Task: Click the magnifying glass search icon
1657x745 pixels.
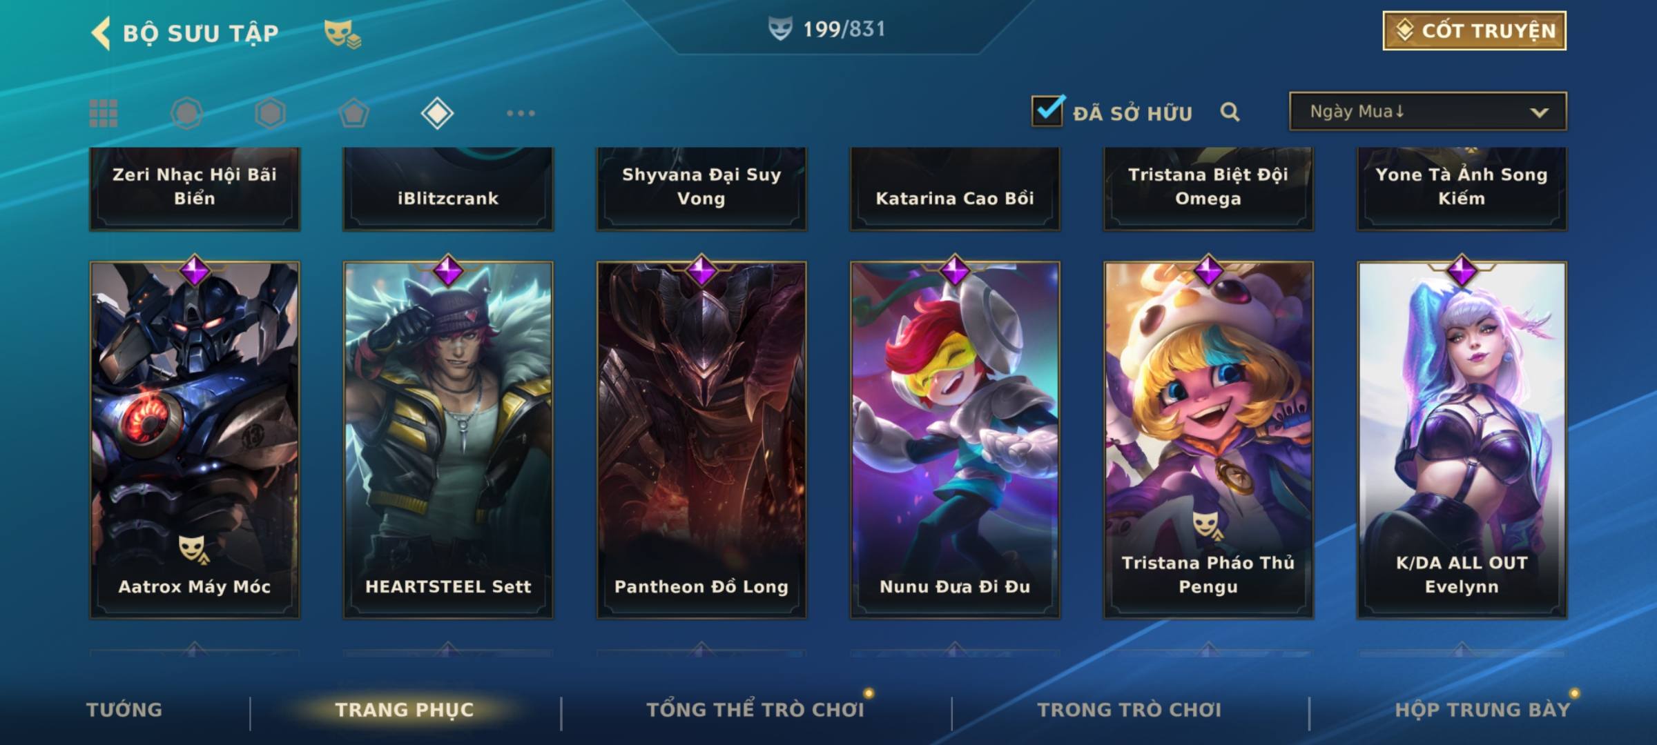Action: pyautogui.click(x=1230, y=112)
